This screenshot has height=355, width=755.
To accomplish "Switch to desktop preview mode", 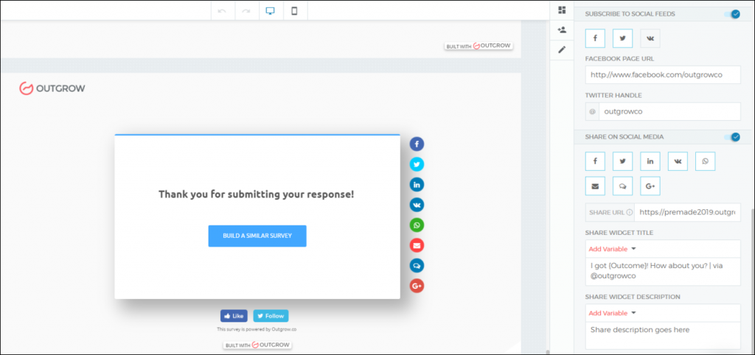I will (x=271, y=11).
